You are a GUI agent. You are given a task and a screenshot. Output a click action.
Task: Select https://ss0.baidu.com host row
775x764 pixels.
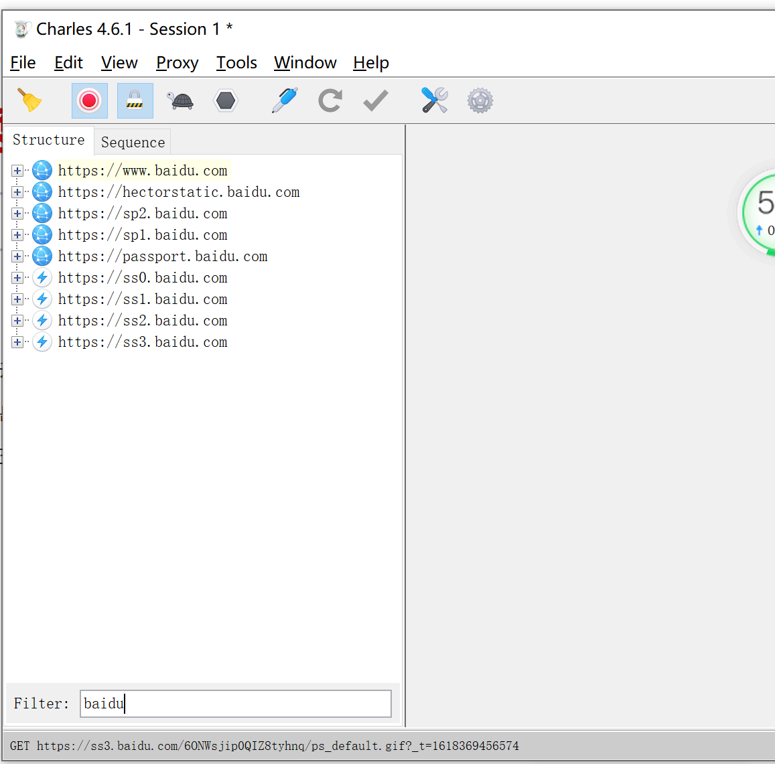pyautogui.click(x=143, y=278)
